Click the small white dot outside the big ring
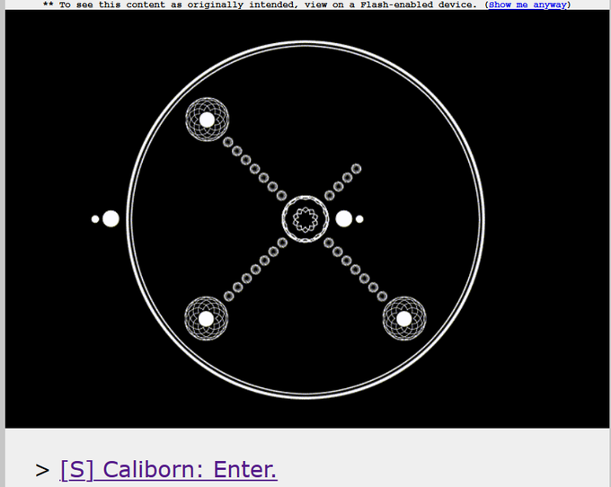Viewport: 611px width, 487px height. tap(95, 219)
